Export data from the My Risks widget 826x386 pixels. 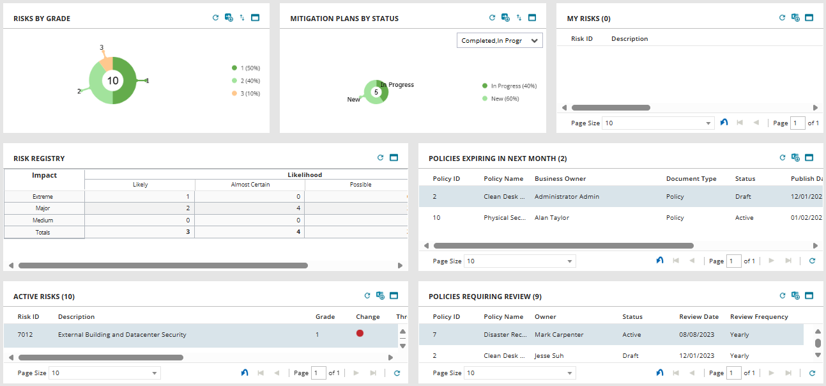[x=795, y=18]
